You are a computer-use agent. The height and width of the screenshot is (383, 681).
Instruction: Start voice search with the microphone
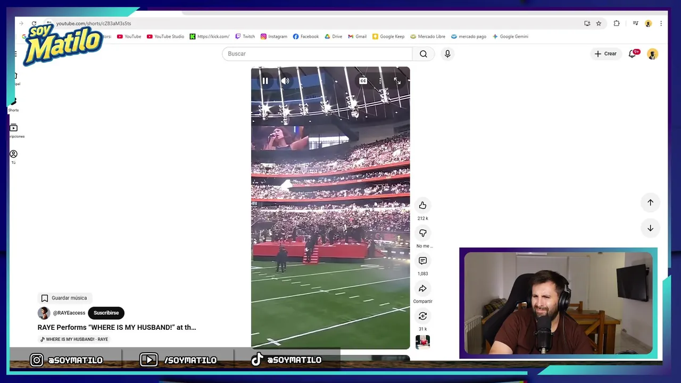tap(447, 54)
